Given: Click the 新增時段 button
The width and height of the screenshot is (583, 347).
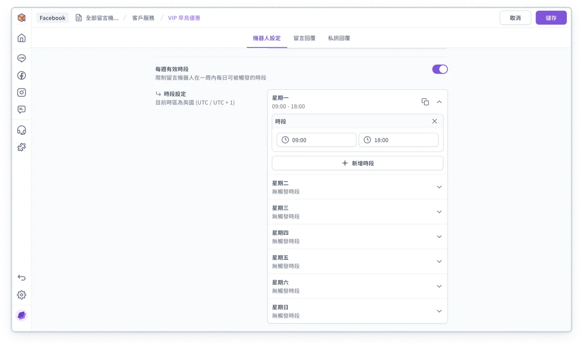Looking at the screenshot, I should [357, 163].
